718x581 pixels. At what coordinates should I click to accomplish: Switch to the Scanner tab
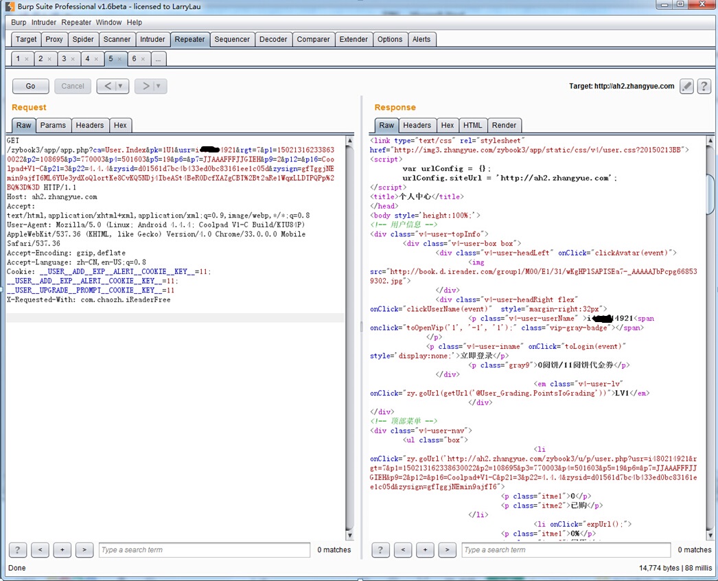(117, 39)
